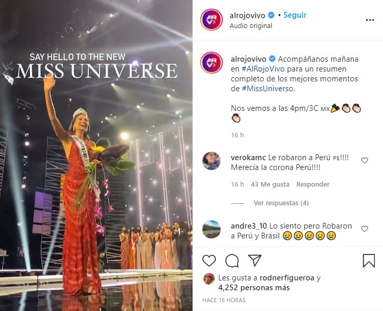Like verokamc's comment heart

pyautogui.click(x=364, y=160)
